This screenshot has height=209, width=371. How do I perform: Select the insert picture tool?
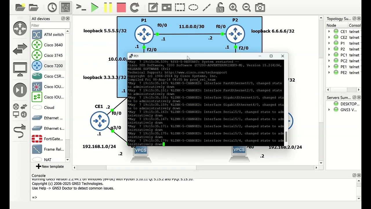[x=166, y=8]
